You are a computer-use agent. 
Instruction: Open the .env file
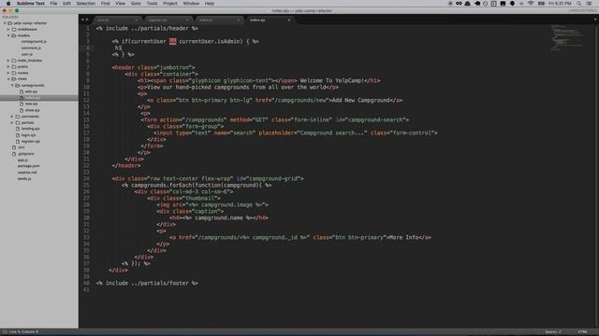(x=21, y=147)
